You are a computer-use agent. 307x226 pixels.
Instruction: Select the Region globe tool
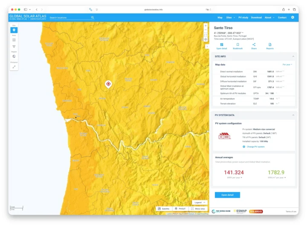coord(14,56)
